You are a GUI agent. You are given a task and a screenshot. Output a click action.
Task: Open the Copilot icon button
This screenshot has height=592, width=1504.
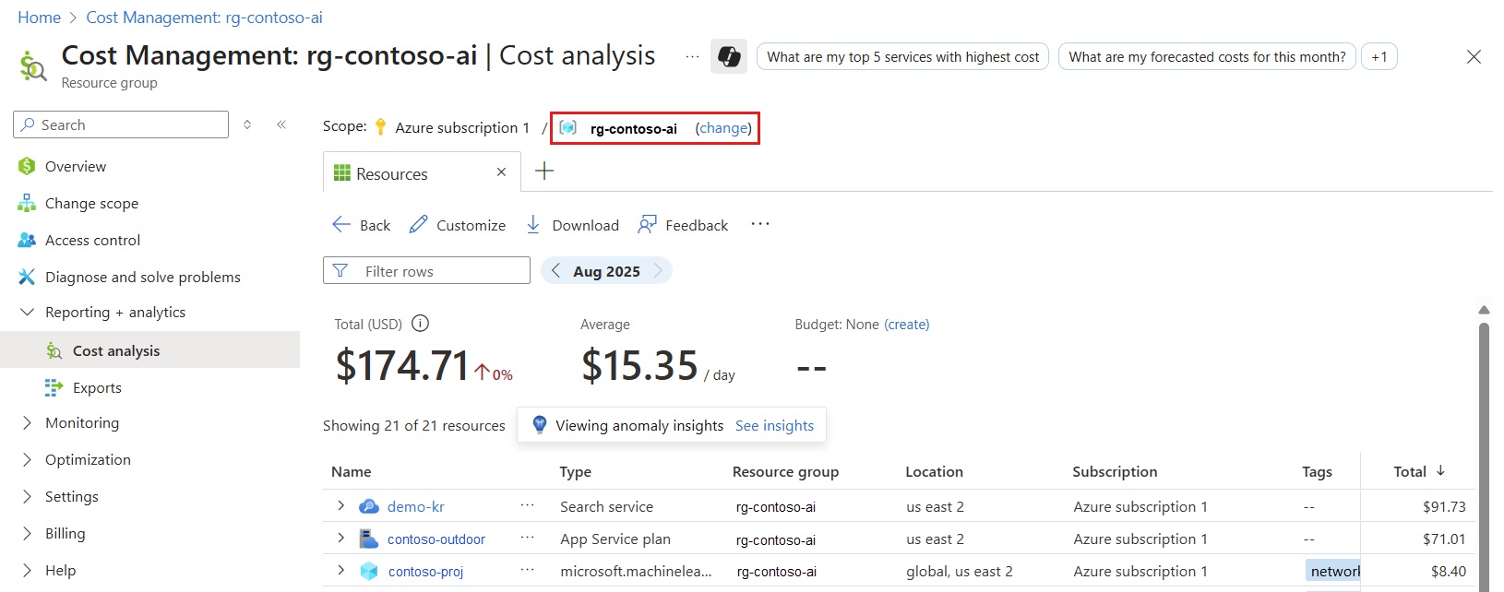(x=728, y=56)
